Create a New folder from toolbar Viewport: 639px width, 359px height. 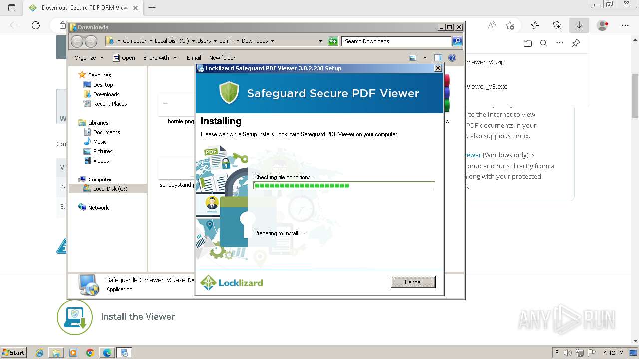[x=222, y=58]
